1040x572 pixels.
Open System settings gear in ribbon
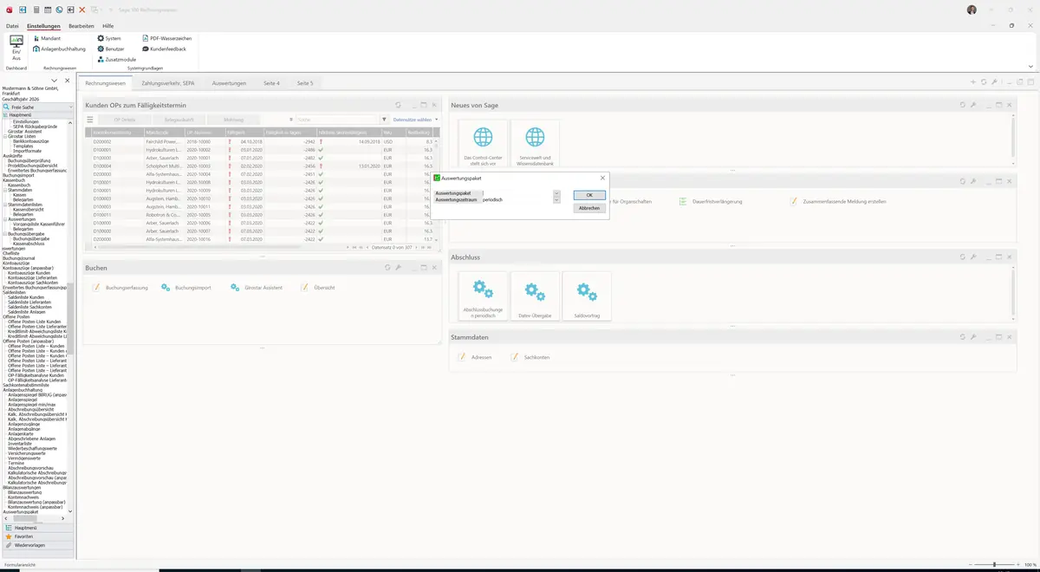coord(109,38)
